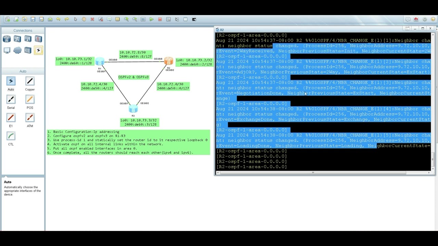The image size is (438, 246).
Task: Choose the E1 cable type
Action: tap(11, 118)
